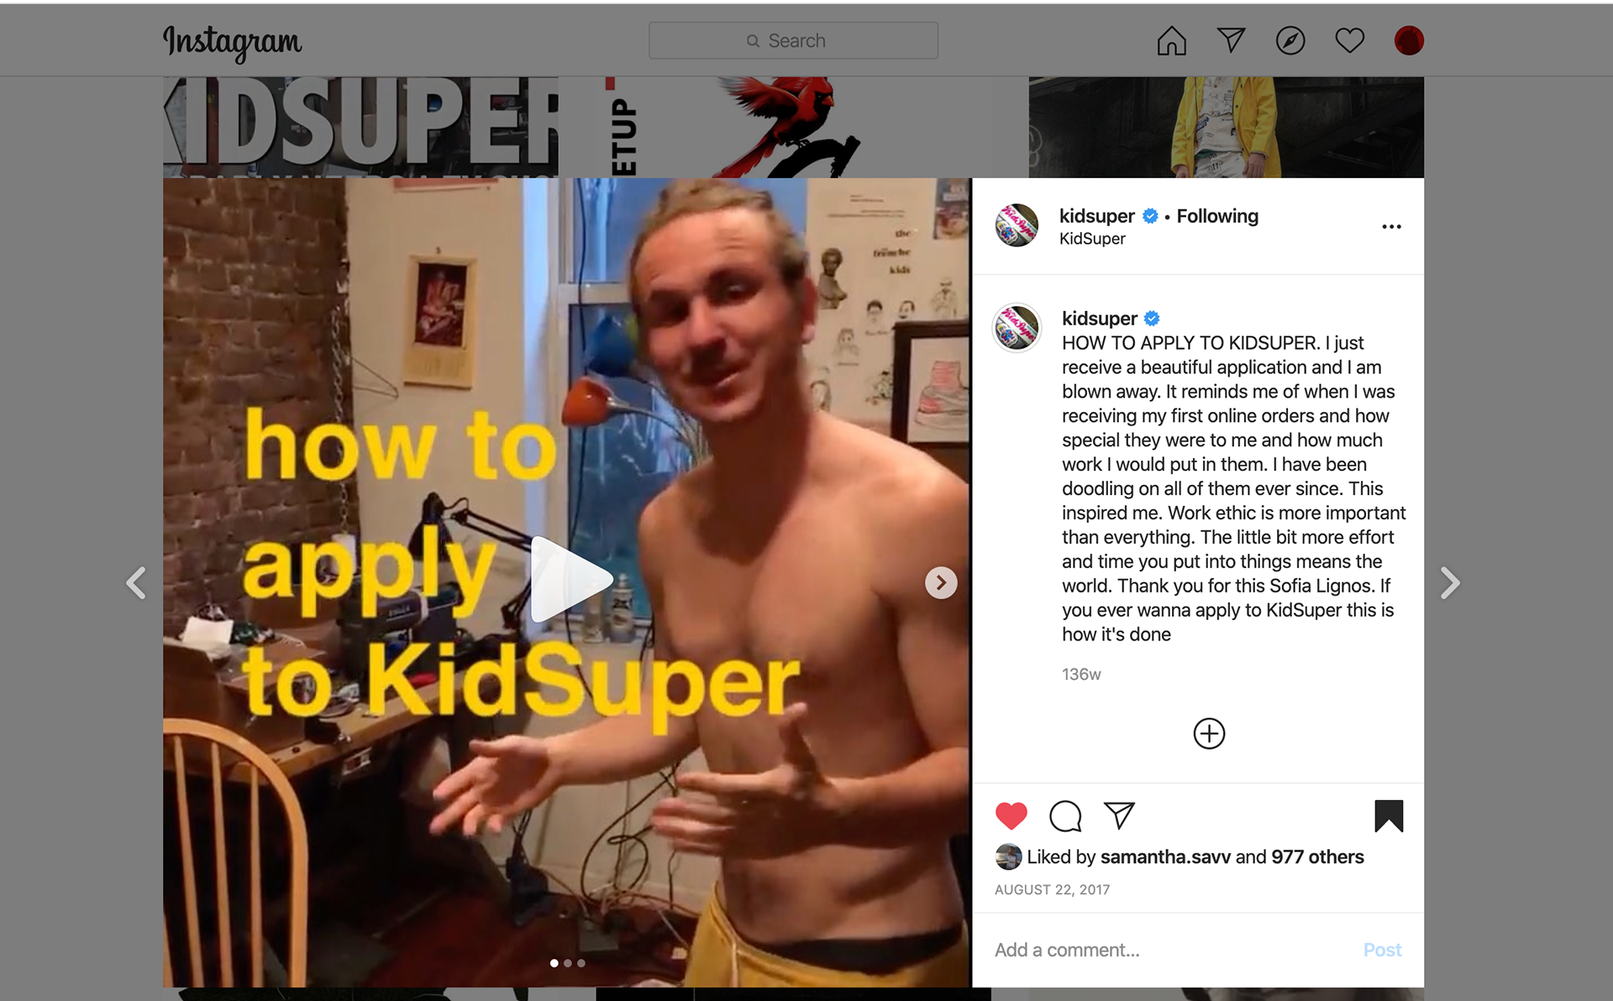Go to Instagram home feed icon

point(1171,40)
